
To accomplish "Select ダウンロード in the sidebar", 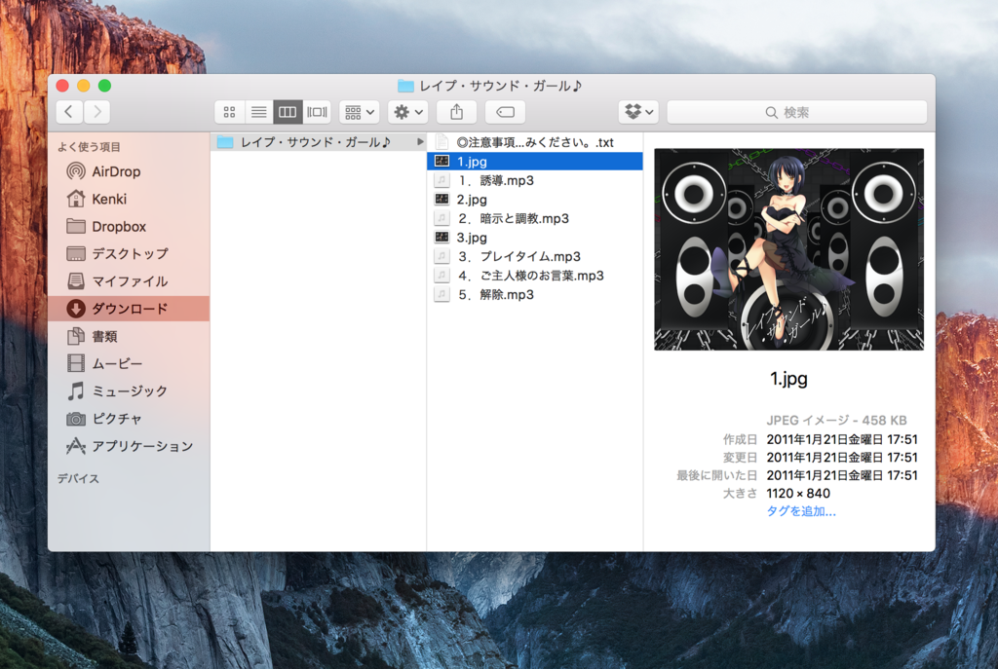I will pos(128,309).
